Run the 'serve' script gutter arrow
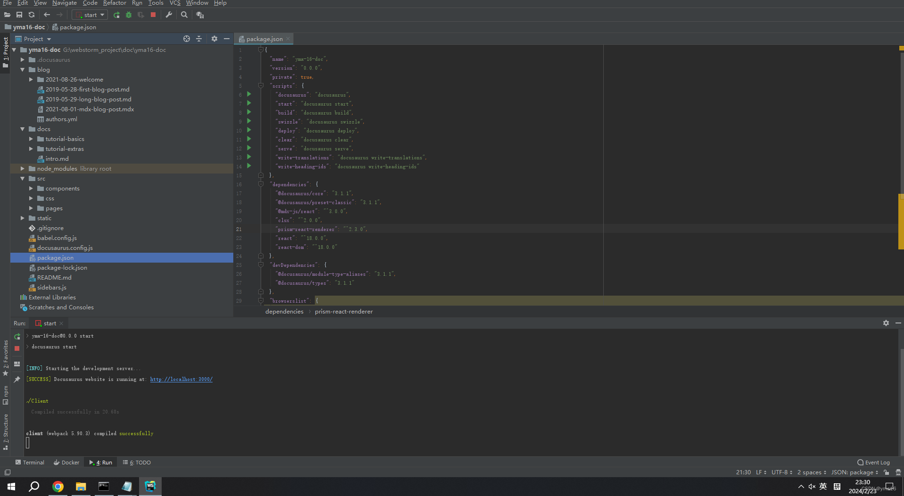This screenshot has height=496, width=904. click(249, 148)
